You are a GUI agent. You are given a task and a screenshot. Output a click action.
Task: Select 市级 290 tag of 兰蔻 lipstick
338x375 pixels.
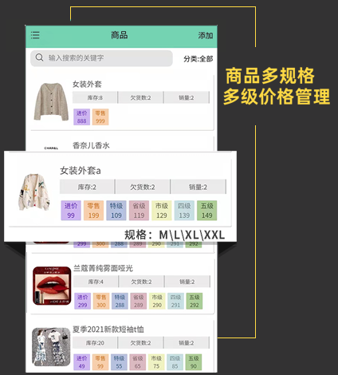coord(157,301)
